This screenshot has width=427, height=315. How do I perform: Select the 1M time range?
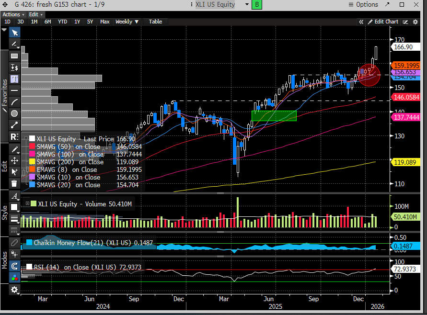[34, 22]
